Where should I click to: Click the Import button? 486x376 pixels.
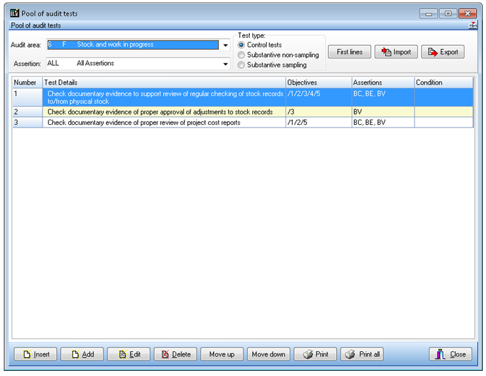pyautogui.click(x=396, y=52)
